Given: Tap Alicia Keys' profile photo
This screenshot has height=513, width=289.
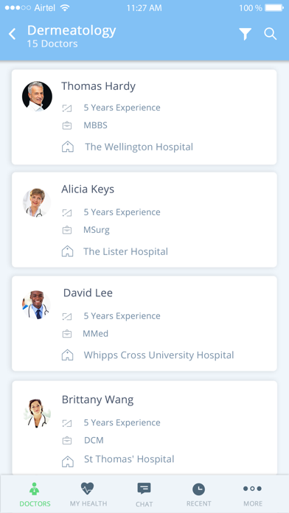Looking at the screenshot, I should pos(37,203).
